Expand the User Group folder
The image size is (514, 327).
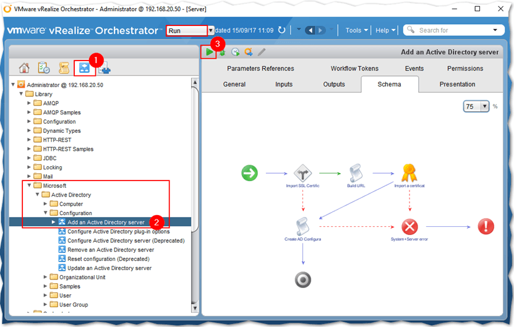[x=45, y=304]
